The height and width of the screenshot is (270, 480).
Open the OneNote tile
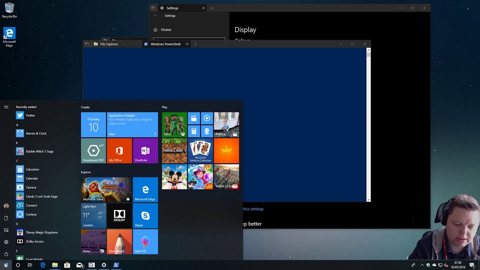click(145, 151)
